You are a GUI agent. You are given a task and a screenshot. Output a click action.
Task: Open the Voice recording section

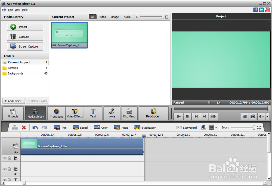(112, 113)
